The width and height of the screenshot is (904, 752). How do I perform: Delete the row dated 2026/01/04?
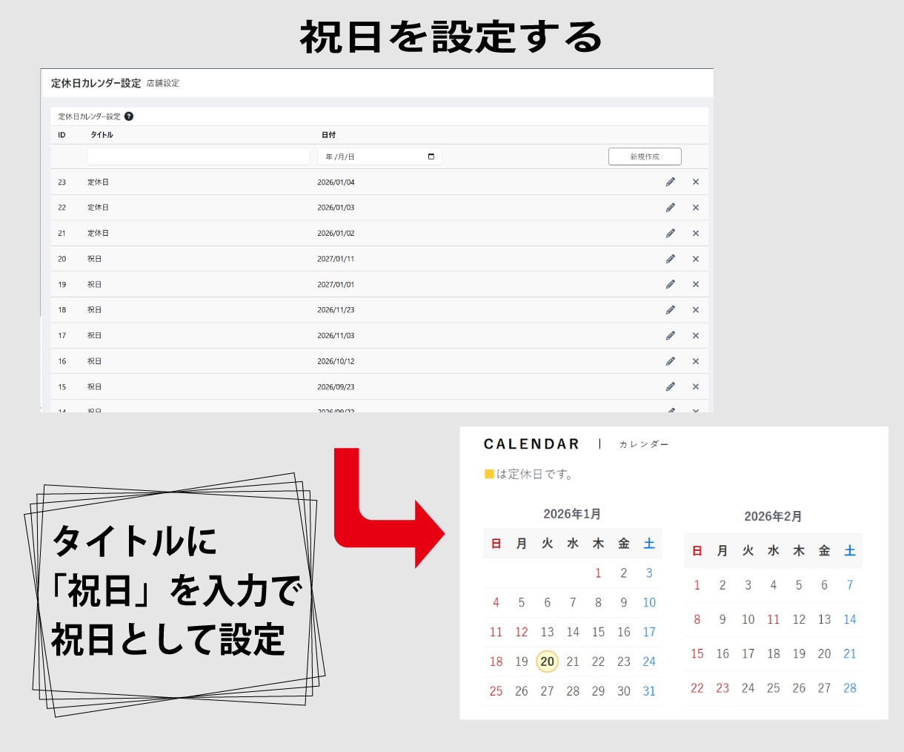coord(696,182)
